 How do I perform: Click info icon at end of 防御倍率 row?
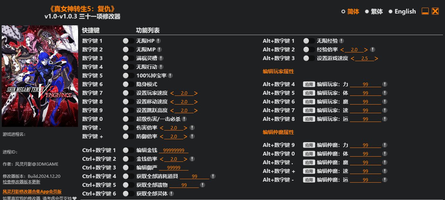[x=192, y=136]
